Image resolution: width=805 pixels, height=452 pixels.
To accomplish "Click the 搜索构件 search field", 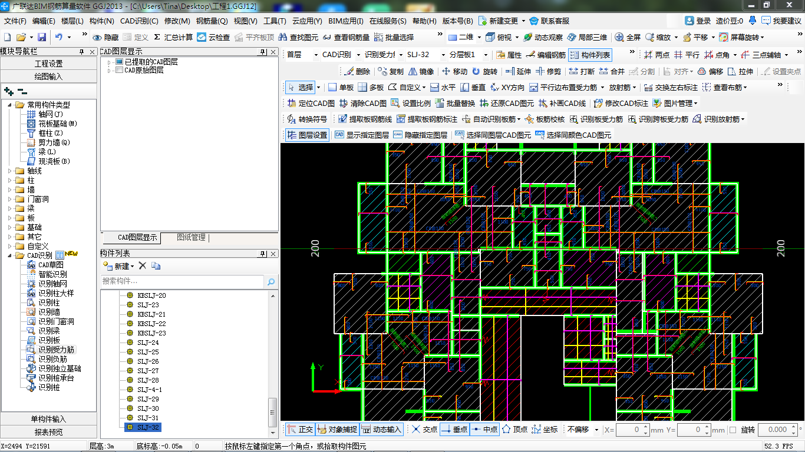I will [182, 282].
